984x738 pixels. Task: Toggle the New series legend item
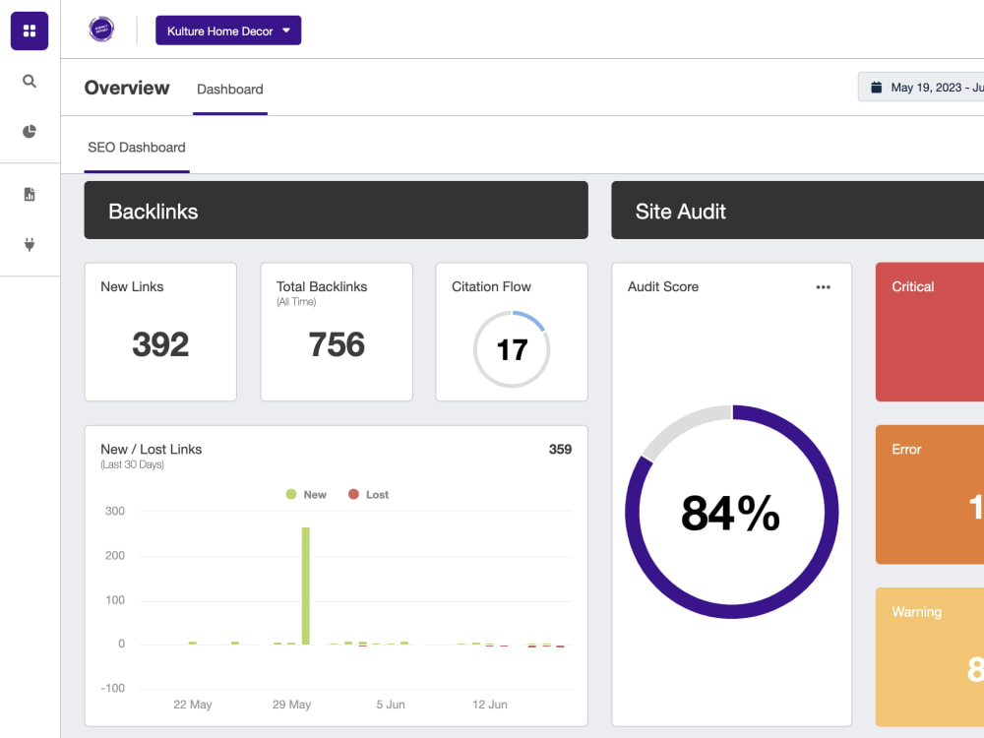pyautogui.click(x=306, y=495)
